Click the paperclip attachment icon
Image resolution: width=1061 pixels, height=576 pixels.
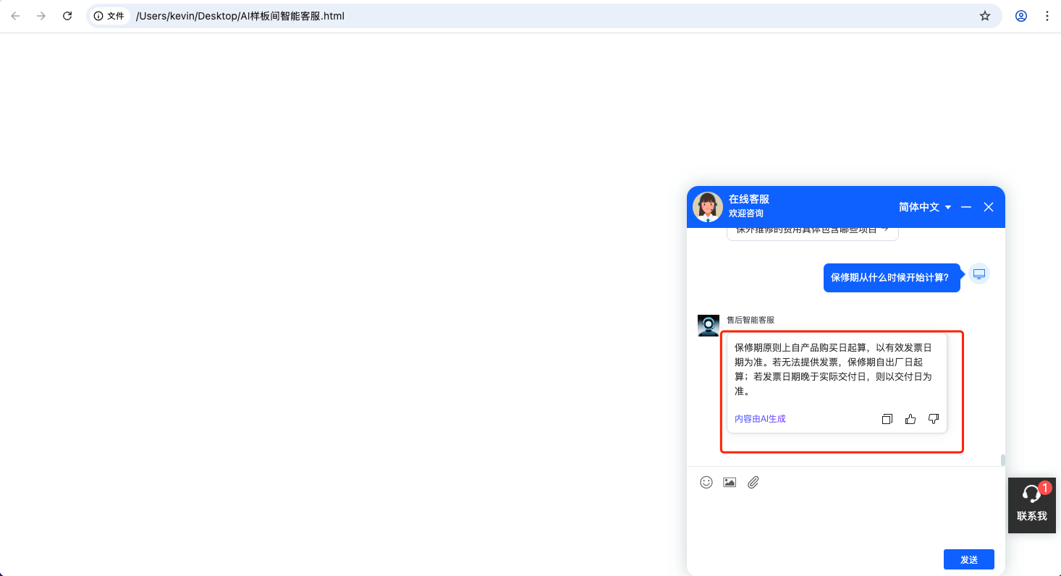pos(753,482)
